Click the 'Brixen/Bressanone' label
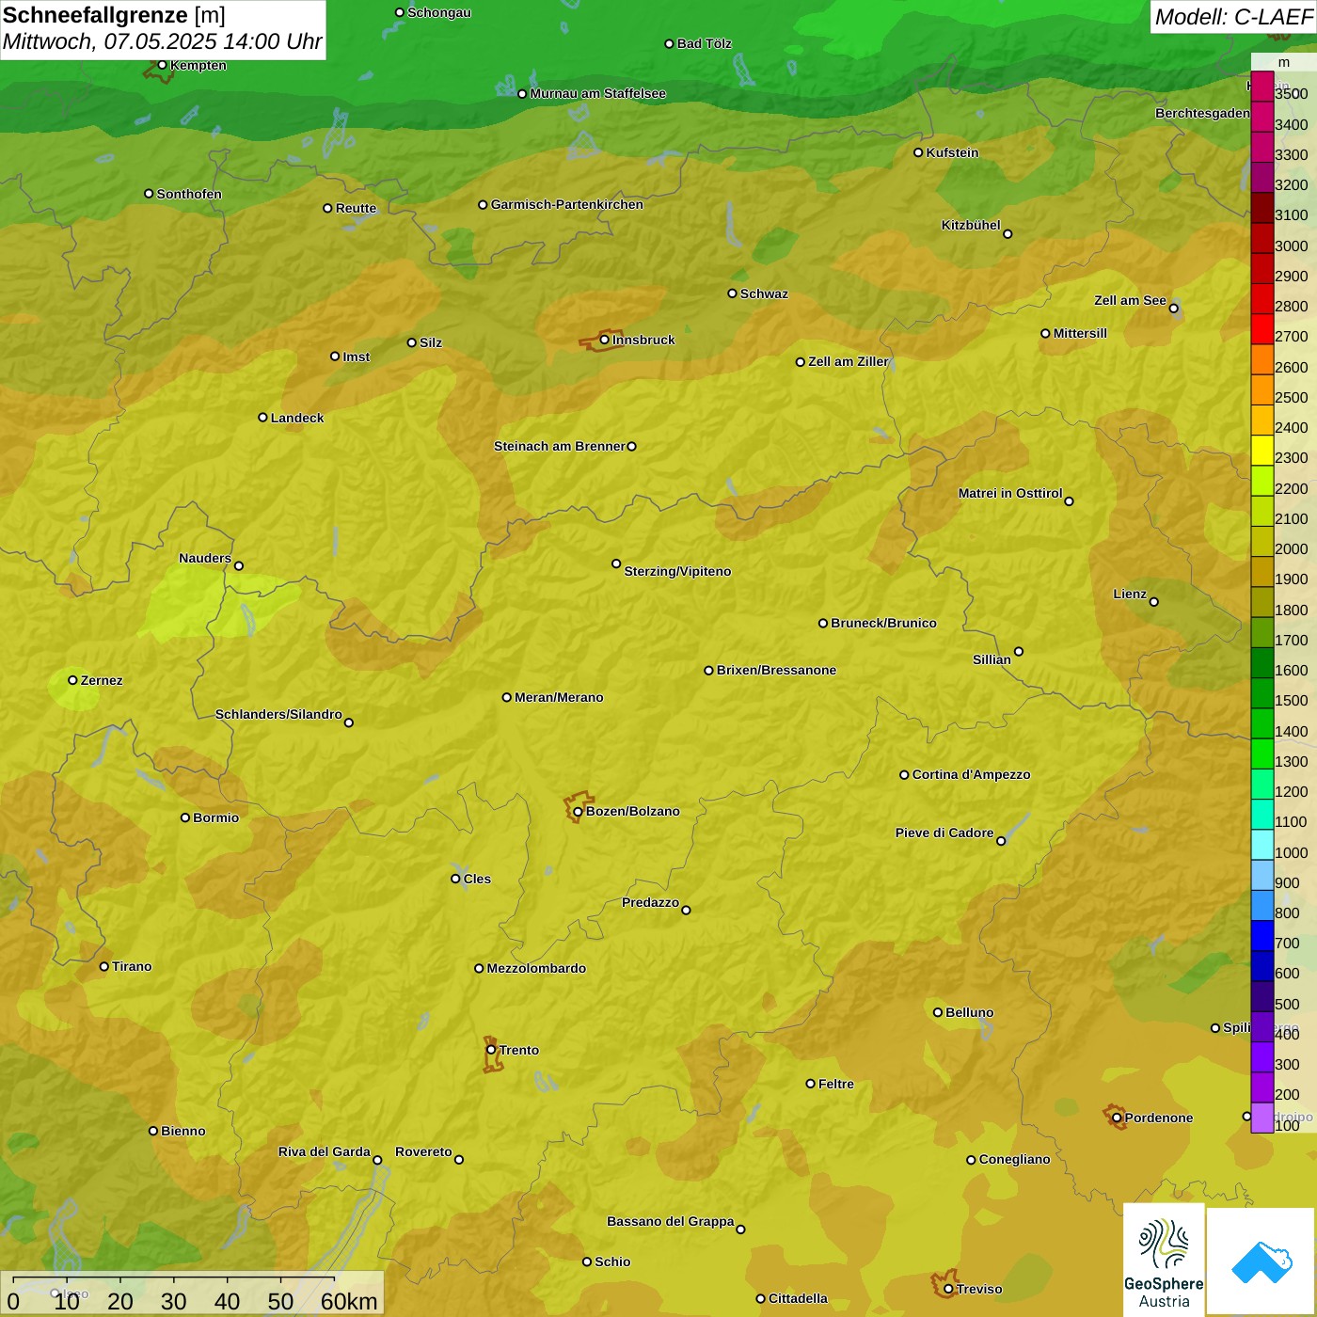The width and height of the screenshot is (1317, 1317). click(x=776, y=670)
